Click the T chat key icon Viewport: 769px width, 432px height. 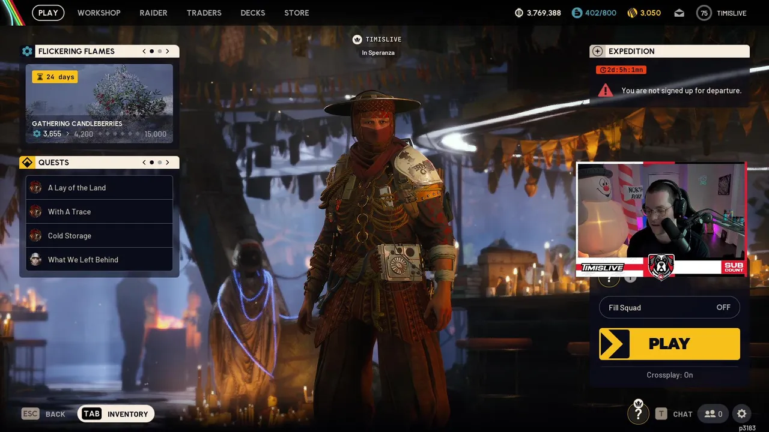click(661, 413)
